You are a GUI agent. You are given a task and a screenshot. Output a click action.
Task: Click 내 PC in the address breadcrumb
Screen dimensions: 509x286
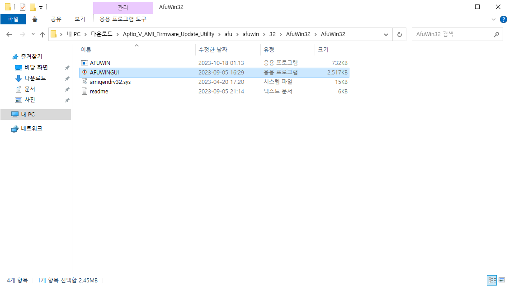click(73, 34)
